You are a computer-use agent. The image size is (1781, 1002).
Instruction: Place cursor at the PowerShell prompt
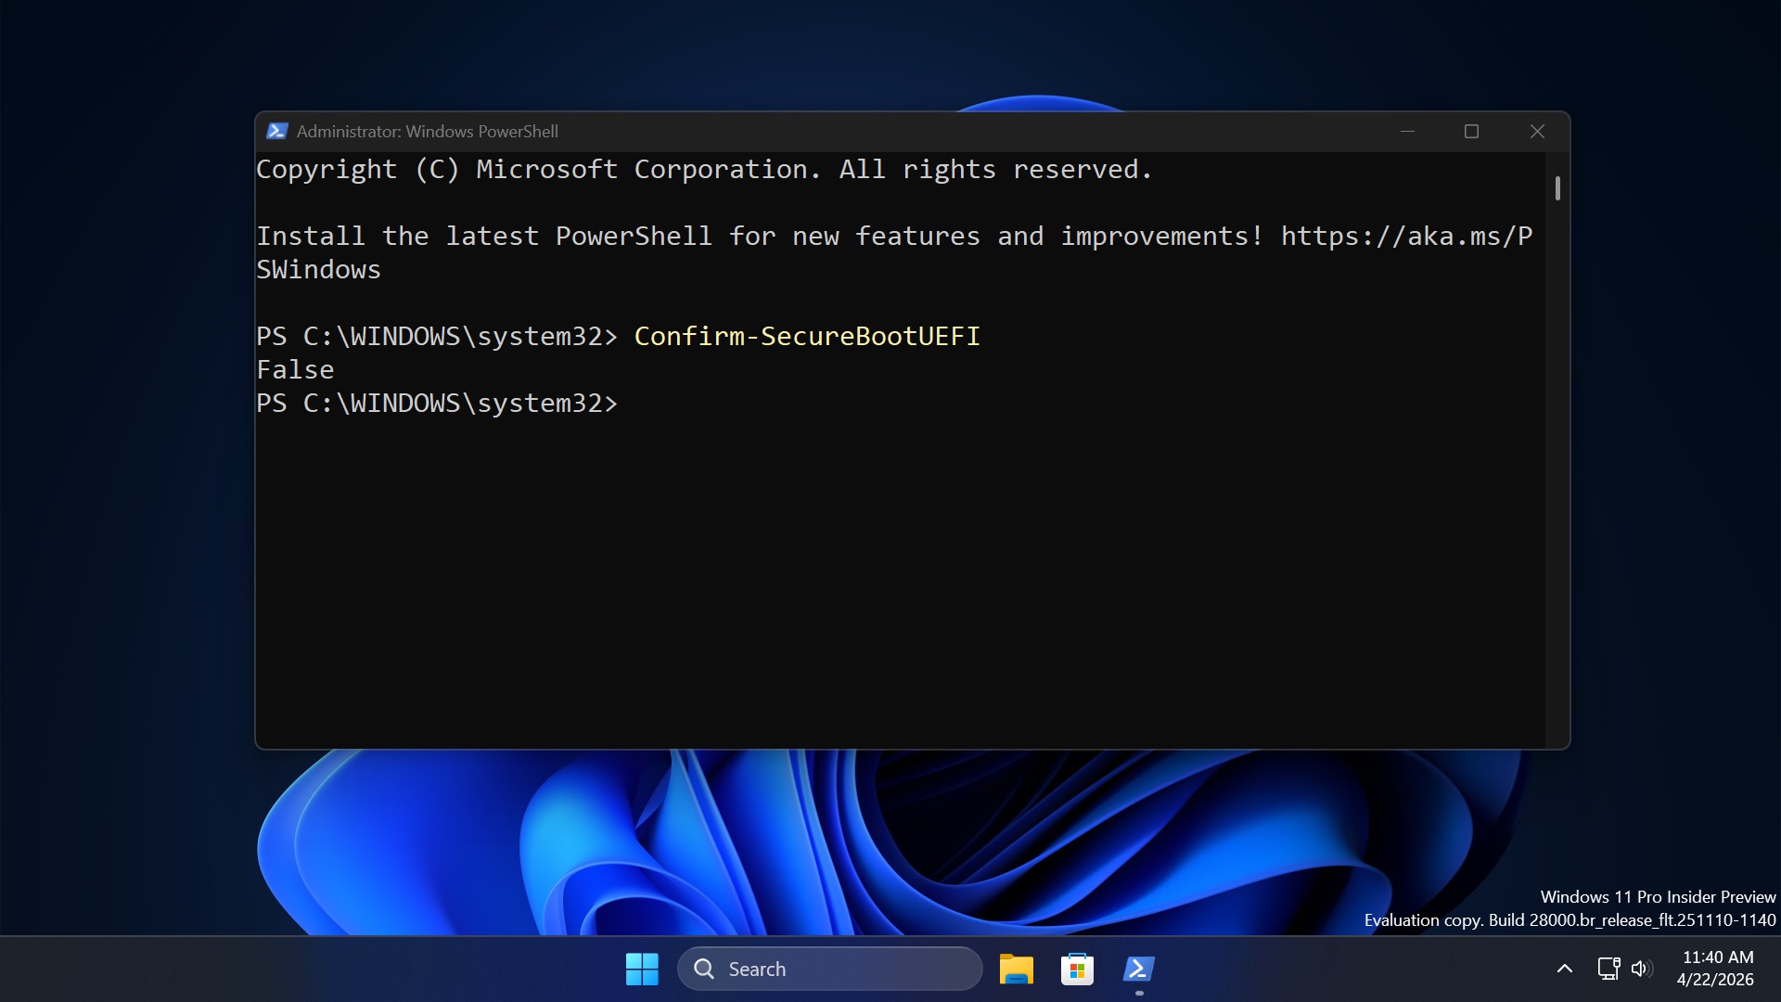click(x=640, y=403)
